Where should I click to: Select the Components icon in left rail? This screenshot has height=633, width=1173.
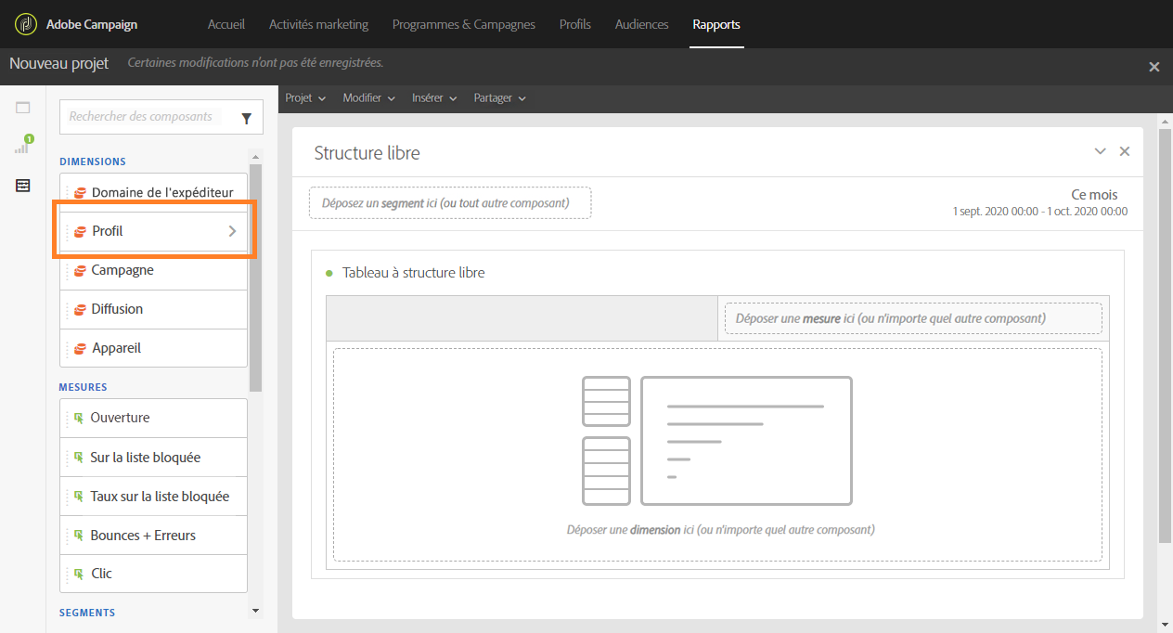(x=23, y=186)
